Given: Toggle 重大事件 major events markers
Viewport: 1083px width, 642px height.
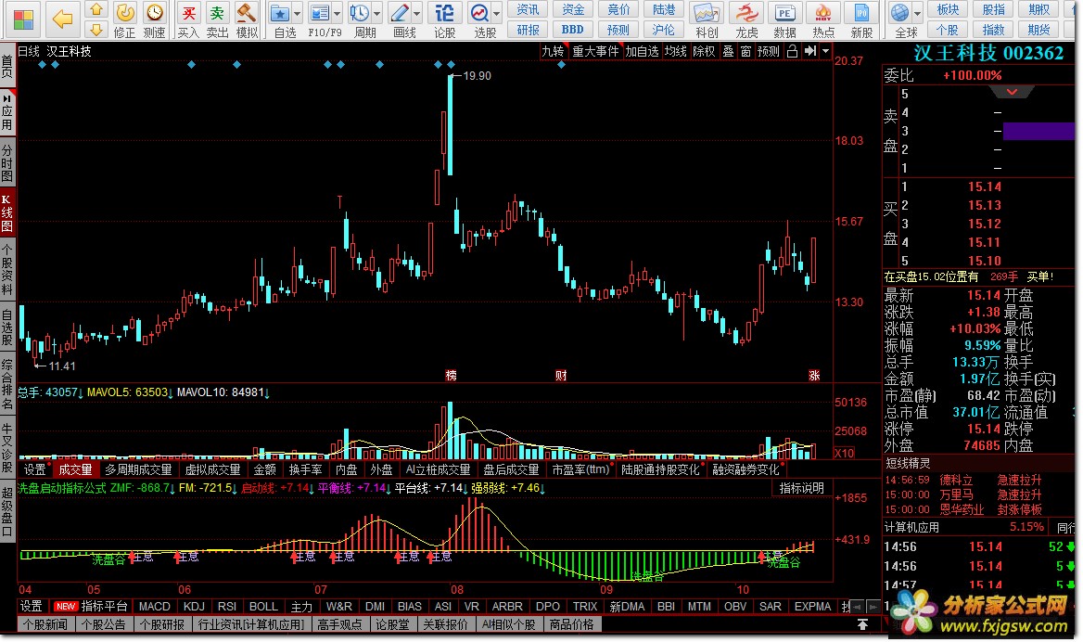Looking at the screenshot, I should click(595, 51).
